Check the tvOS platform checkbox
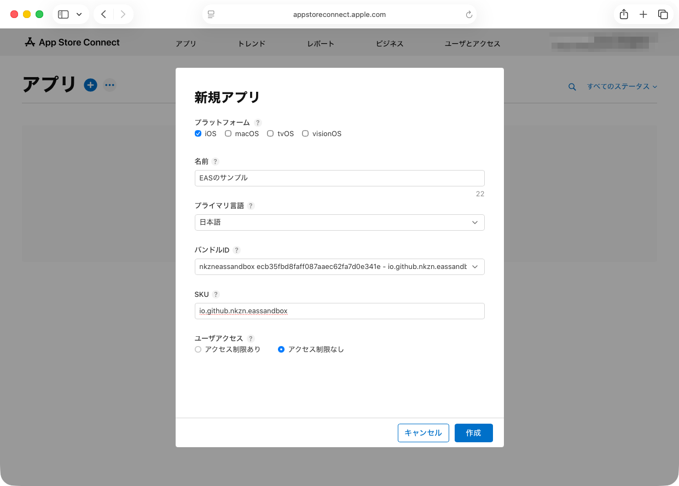This screenshot has height=486, width=679. point(270,133)
